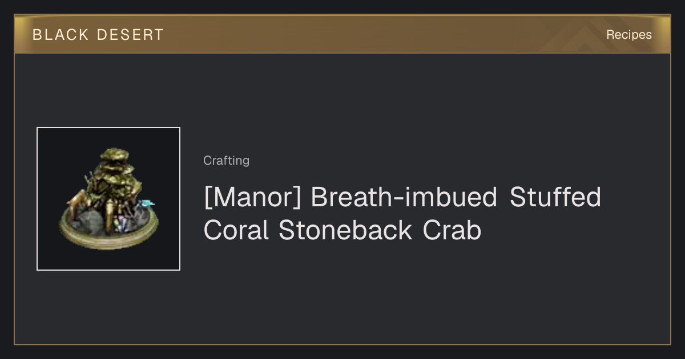Viewport: 685px width, 359px height.
Task: Click the word Breath-imbued in title
Action: point(404,198)
